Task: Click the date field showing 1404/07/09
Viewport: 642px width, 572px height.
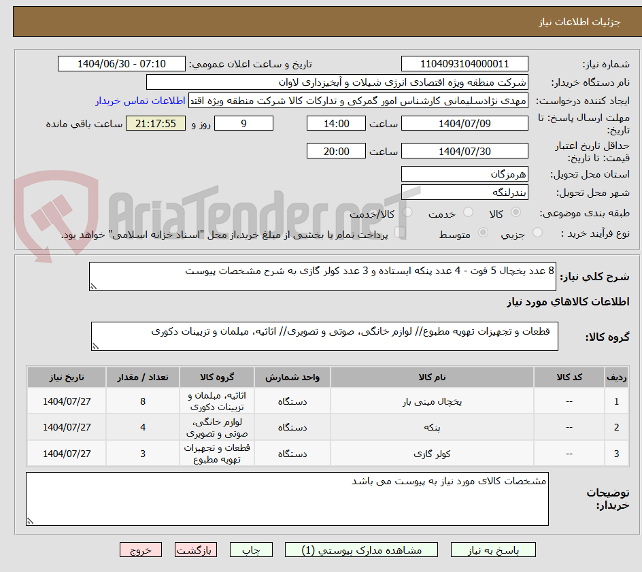Action: (x=464, y=123)
